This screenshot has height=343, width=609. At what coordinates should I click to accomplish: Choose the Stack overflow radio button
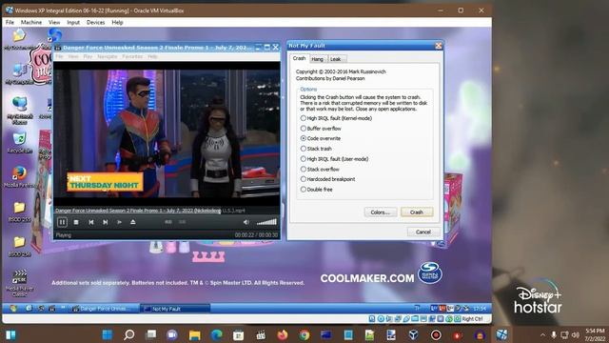point(320,170)
